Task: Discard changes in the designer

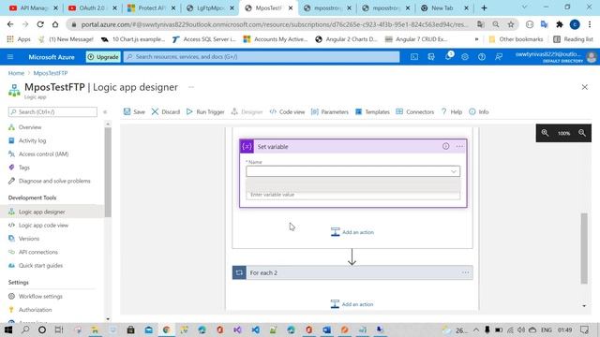Action: [x=165, y=111]
